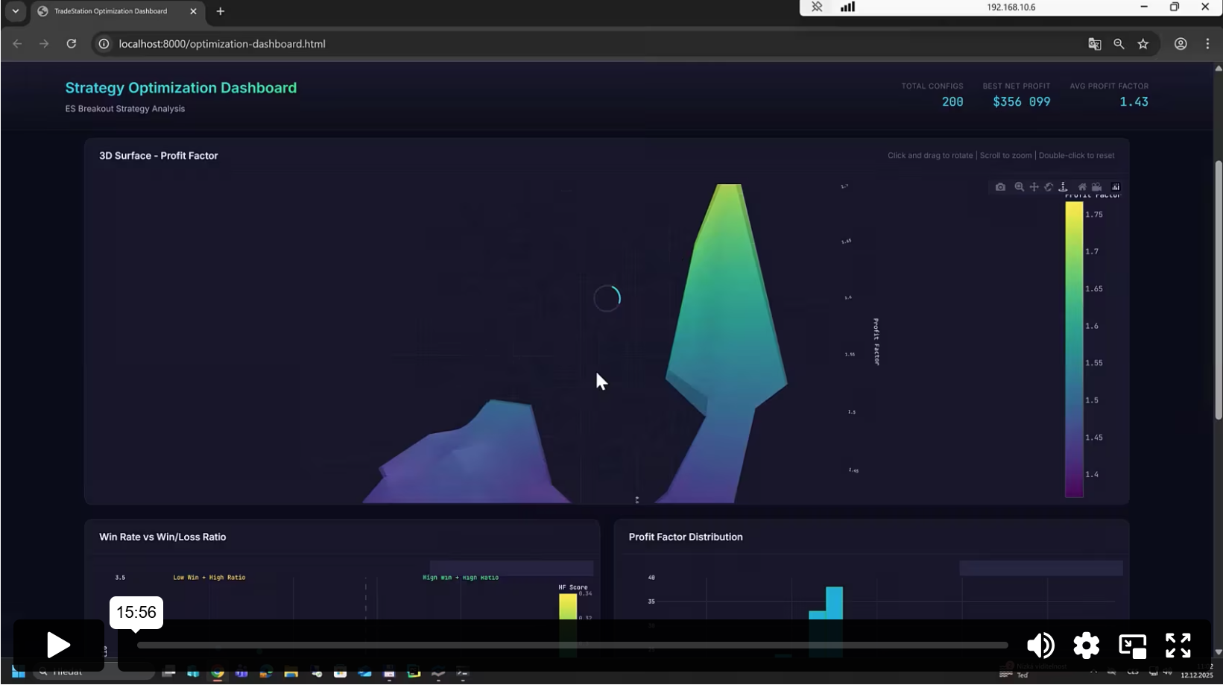Click the Chrome icon in Windows taskbar
Image resolution: width=1223 pixels, height=685 pixels.
[217, 672]
